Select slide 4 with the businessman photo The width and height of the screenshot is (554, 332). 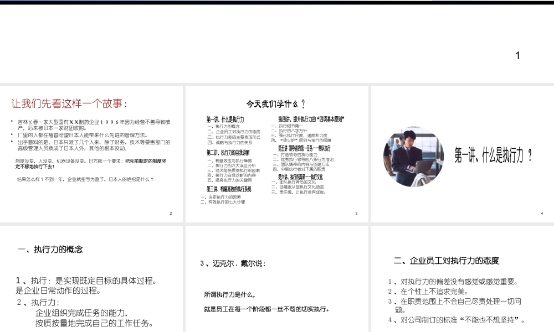(x=463, y=154)
